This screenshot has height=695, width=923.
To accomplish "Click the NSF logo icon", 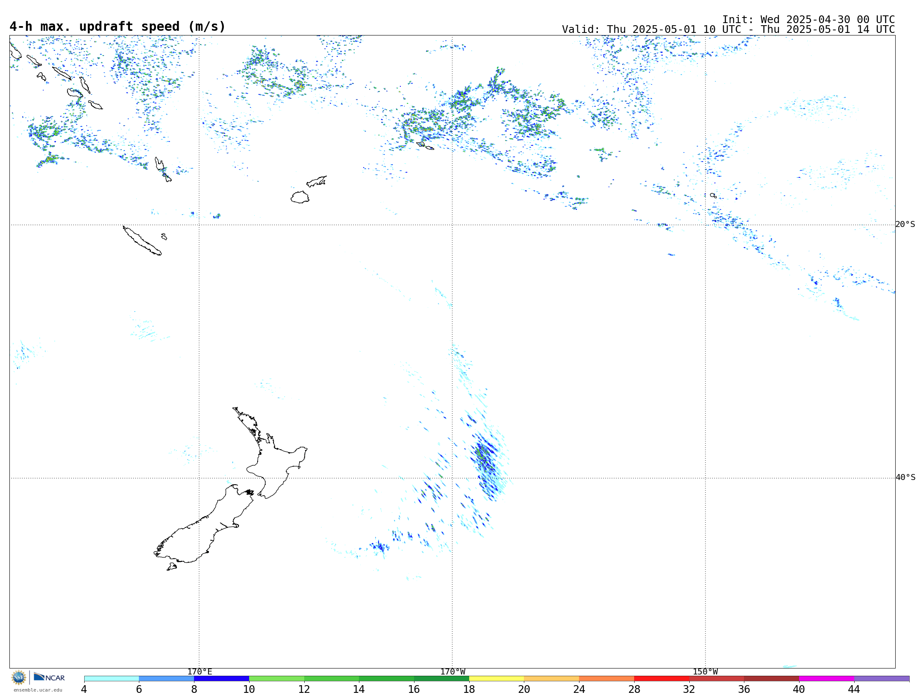I will coord(19,677).
